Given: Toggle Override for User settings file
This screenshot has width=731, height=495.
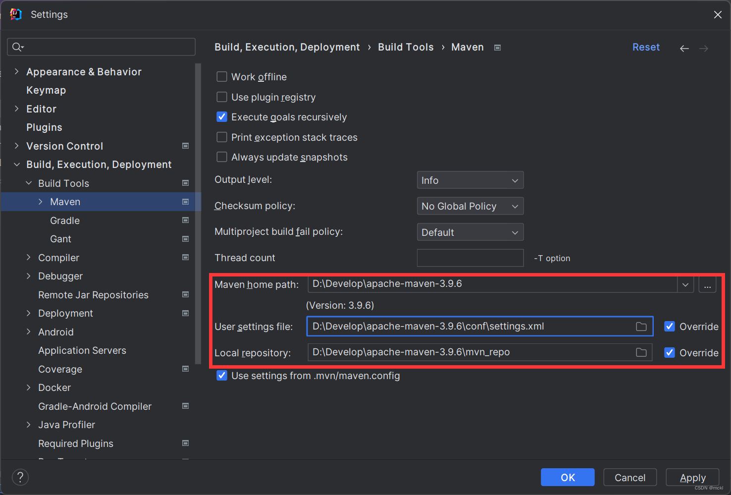Looking at the screenshot, I should point(670,327).
